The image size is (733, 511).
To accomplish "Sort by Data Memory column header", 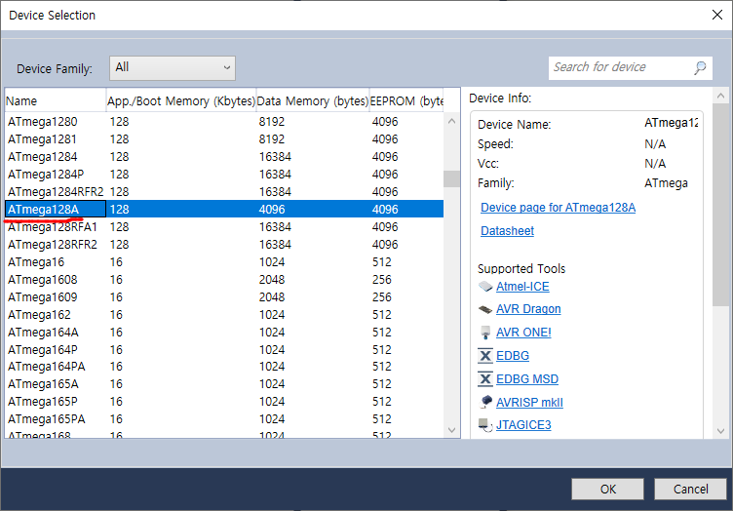I will point(313,100).
